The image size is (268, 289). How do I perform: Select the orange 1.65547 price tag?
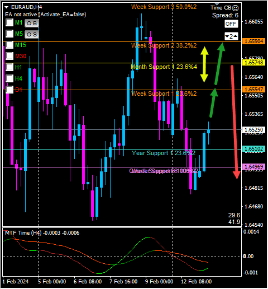254,90
